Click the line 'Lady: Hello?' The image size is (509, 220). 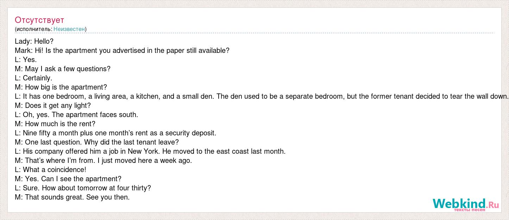[34, 41]
